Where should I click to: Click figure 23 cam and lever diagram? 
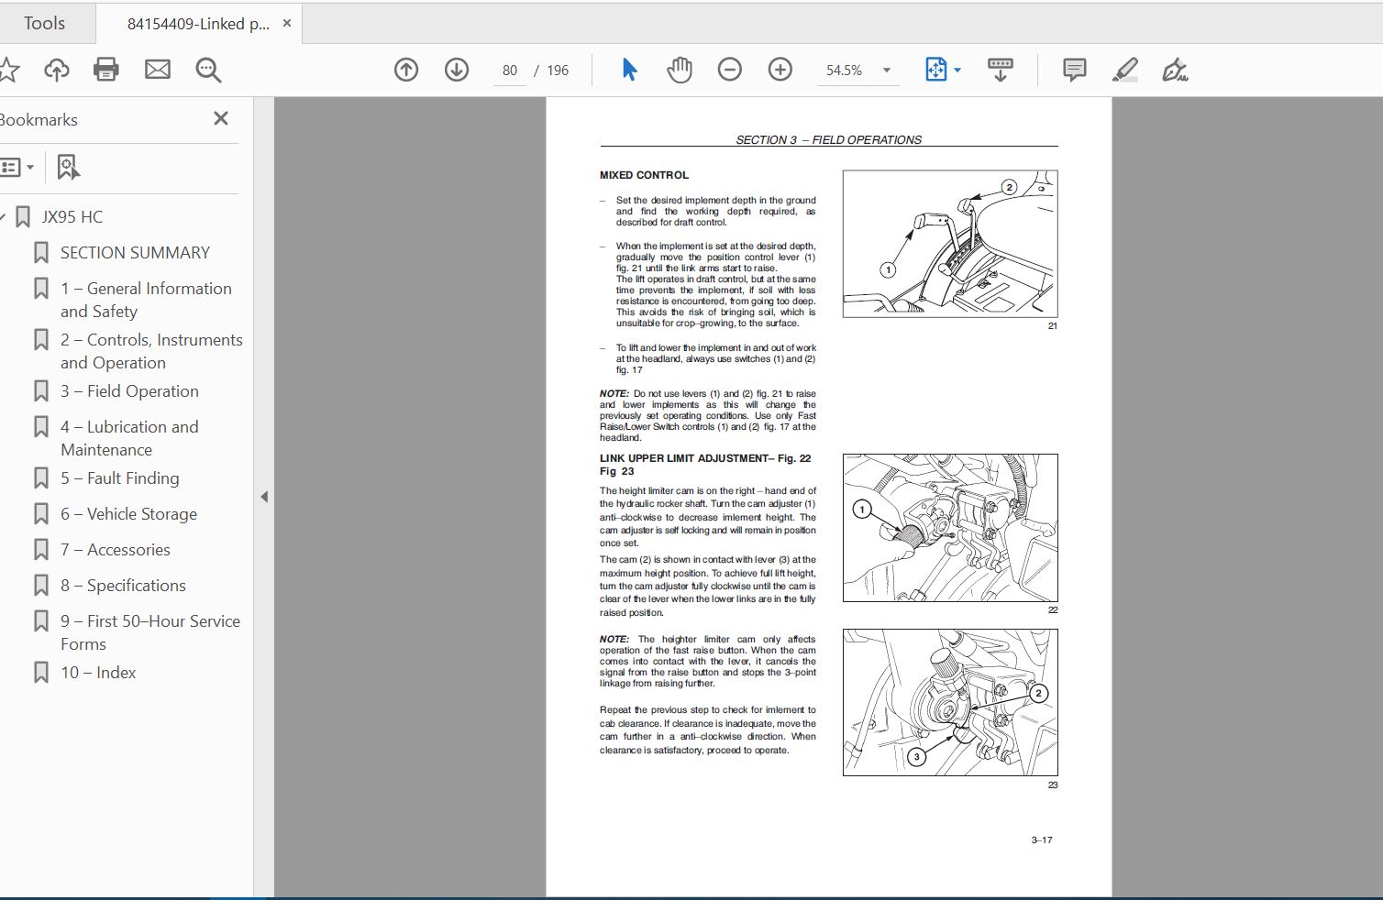(x=950, y=703)
